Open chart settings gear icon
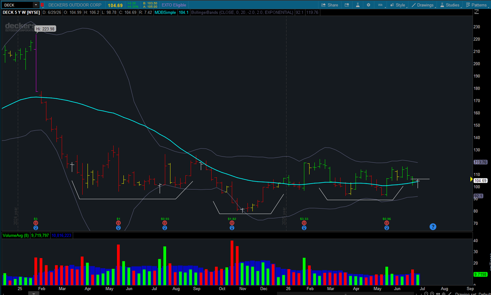 [x=368, y=5]
